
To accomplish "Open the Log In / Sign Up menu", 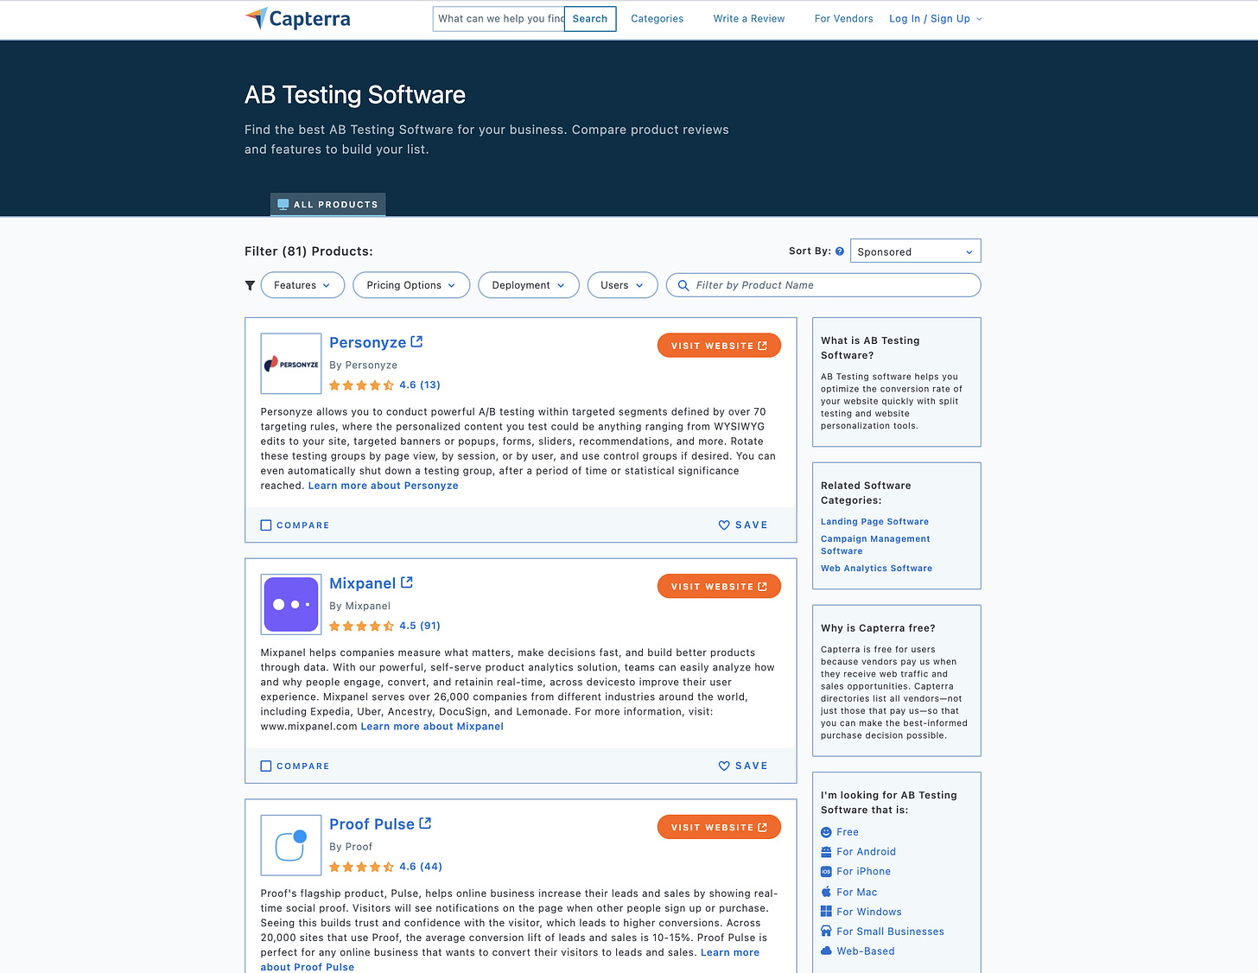I will pos(936,19).
